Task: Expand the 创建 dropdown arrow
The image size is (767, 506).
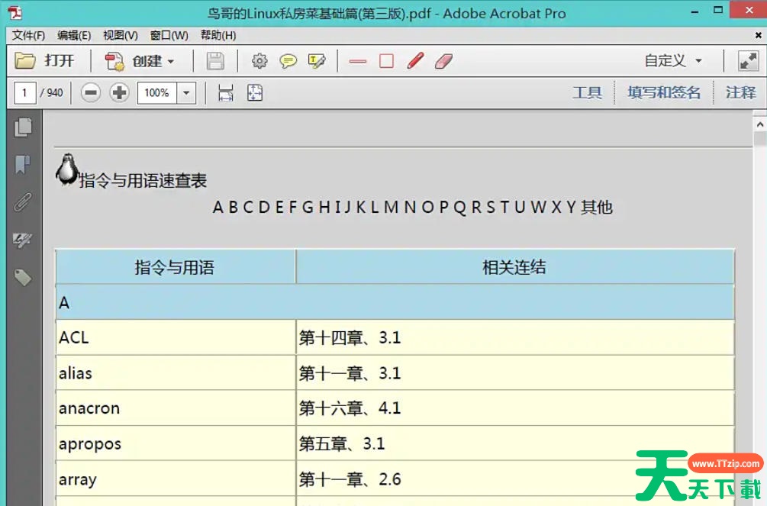Action: (x=171, y=62)
